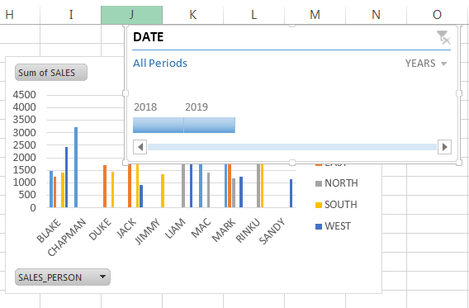Click the 3000 value axis label

click(x=24, y=132)
